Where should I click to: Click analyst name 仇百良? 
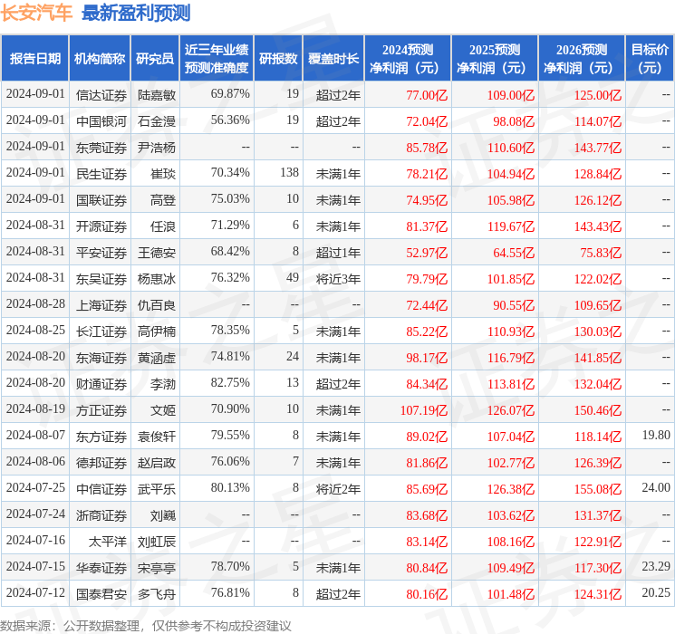[x=156, y=304]
